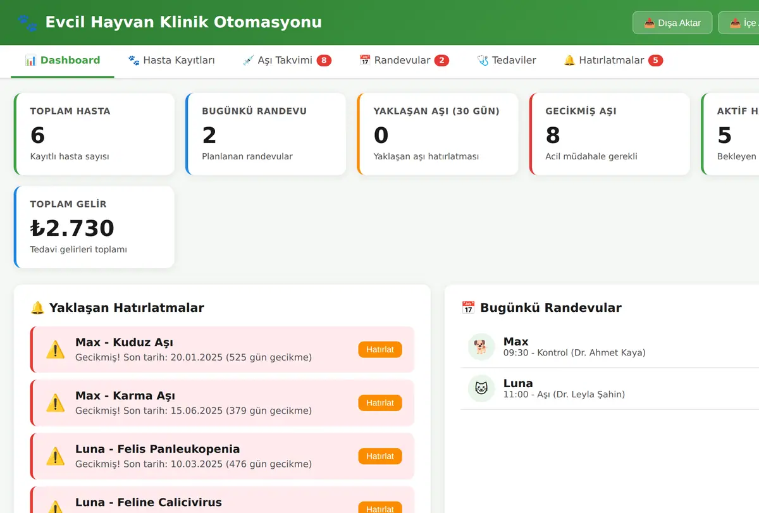Click the name Max in Bugünkü Randevular
Viewport: 759px width, 513px height.
click(x=516, y=342)
